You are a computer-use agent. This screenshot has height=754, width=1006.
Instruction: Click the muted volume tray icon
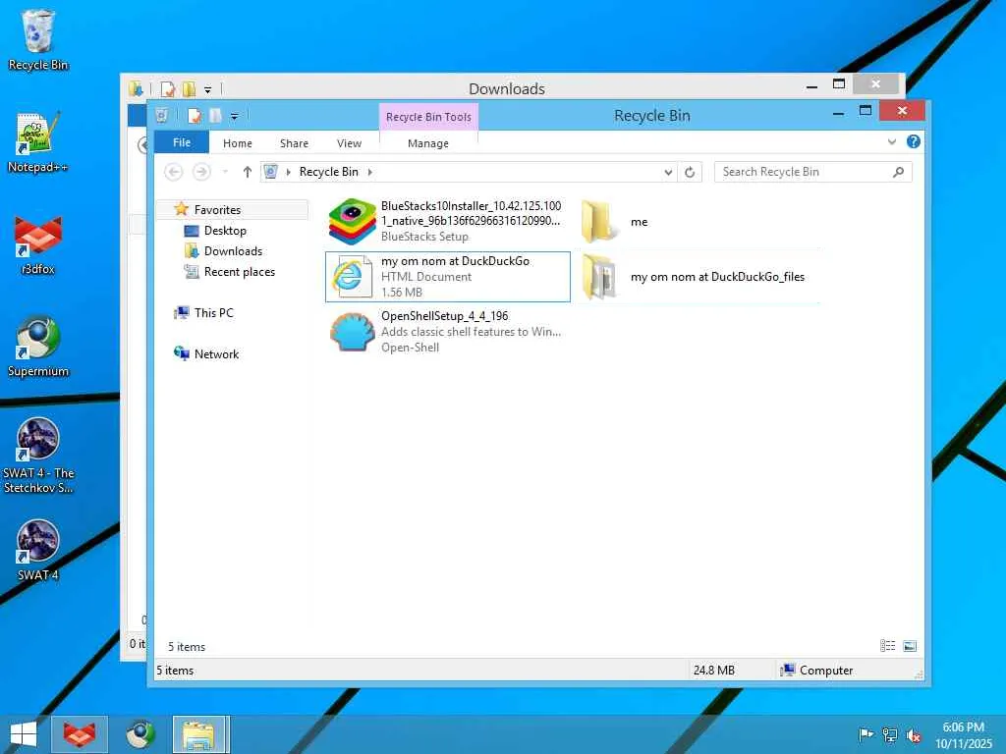[x=914, y=734]
